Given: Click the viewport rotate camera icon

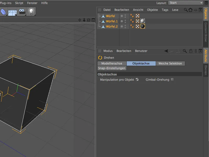Looking at the screenshot, I should coord(89,20).
